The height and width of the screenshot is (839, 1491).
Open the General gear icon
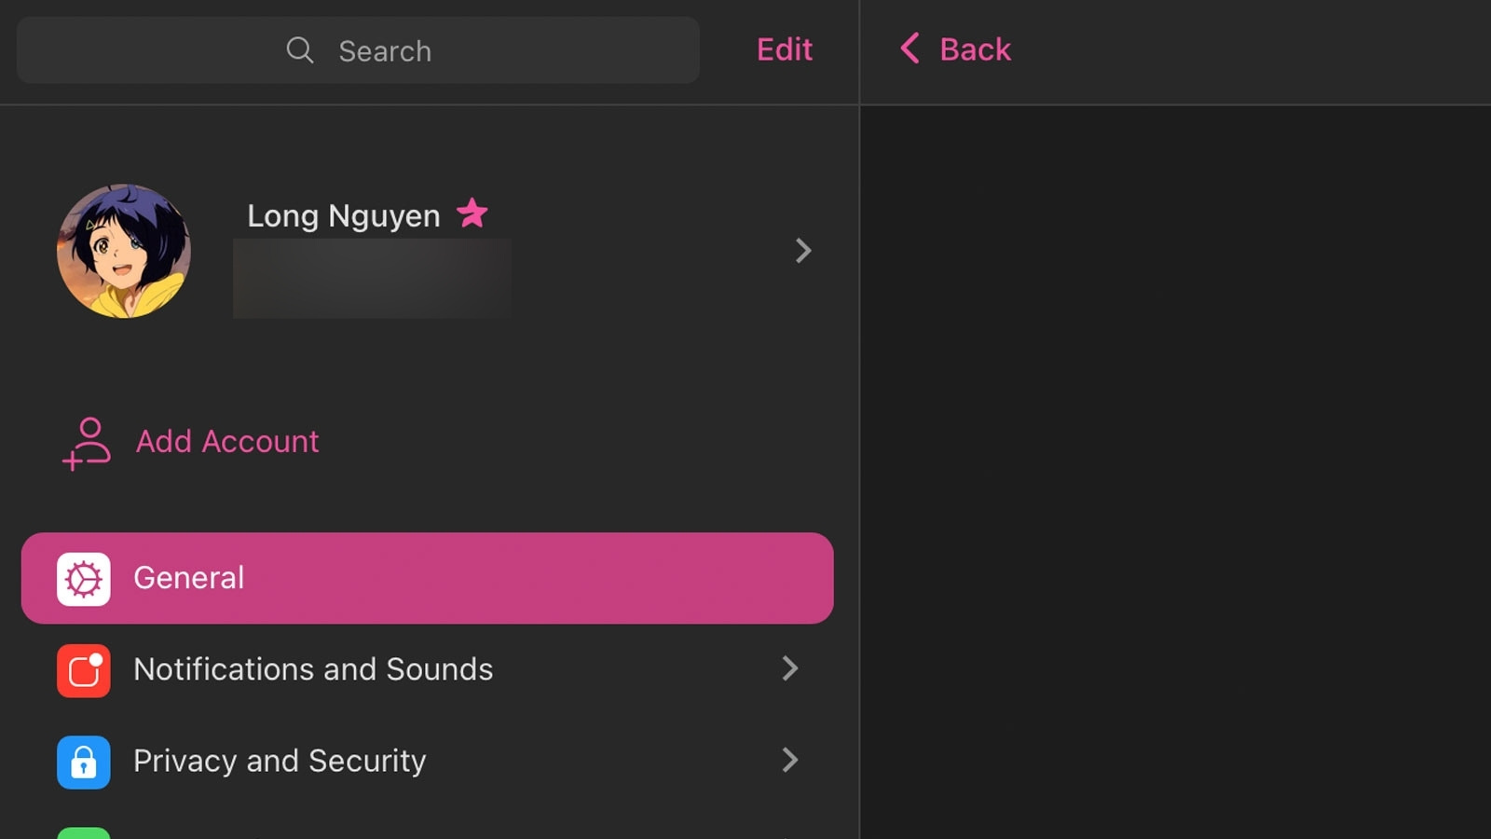(84, 579)
